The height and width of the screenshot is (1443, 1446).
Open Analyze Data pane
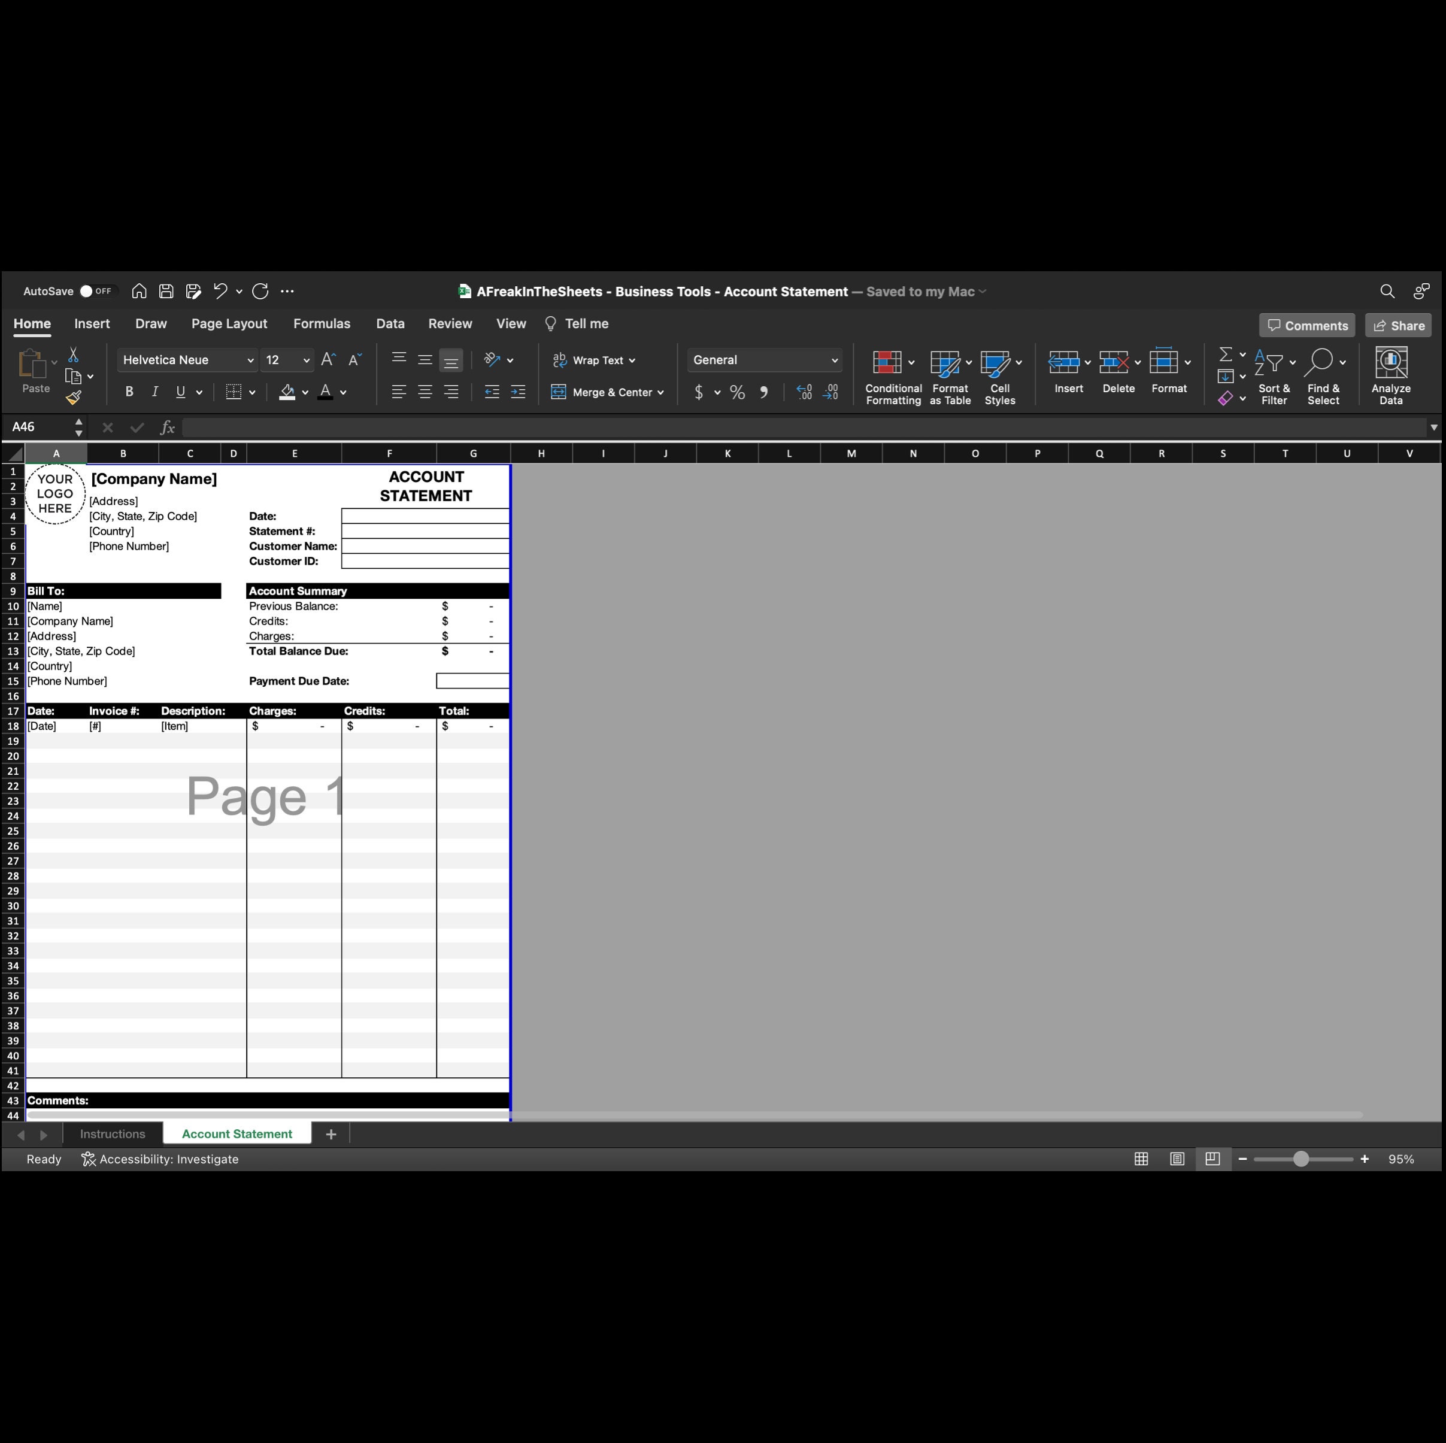point(1390,374)
